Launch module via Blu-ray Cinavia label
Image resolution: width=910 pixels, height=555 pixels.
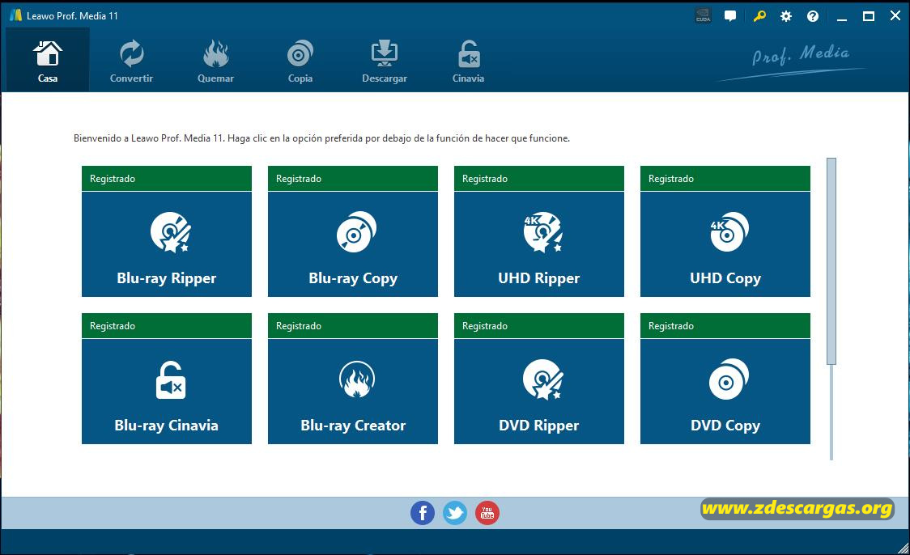pyautogui.click(x=167, y=426)
